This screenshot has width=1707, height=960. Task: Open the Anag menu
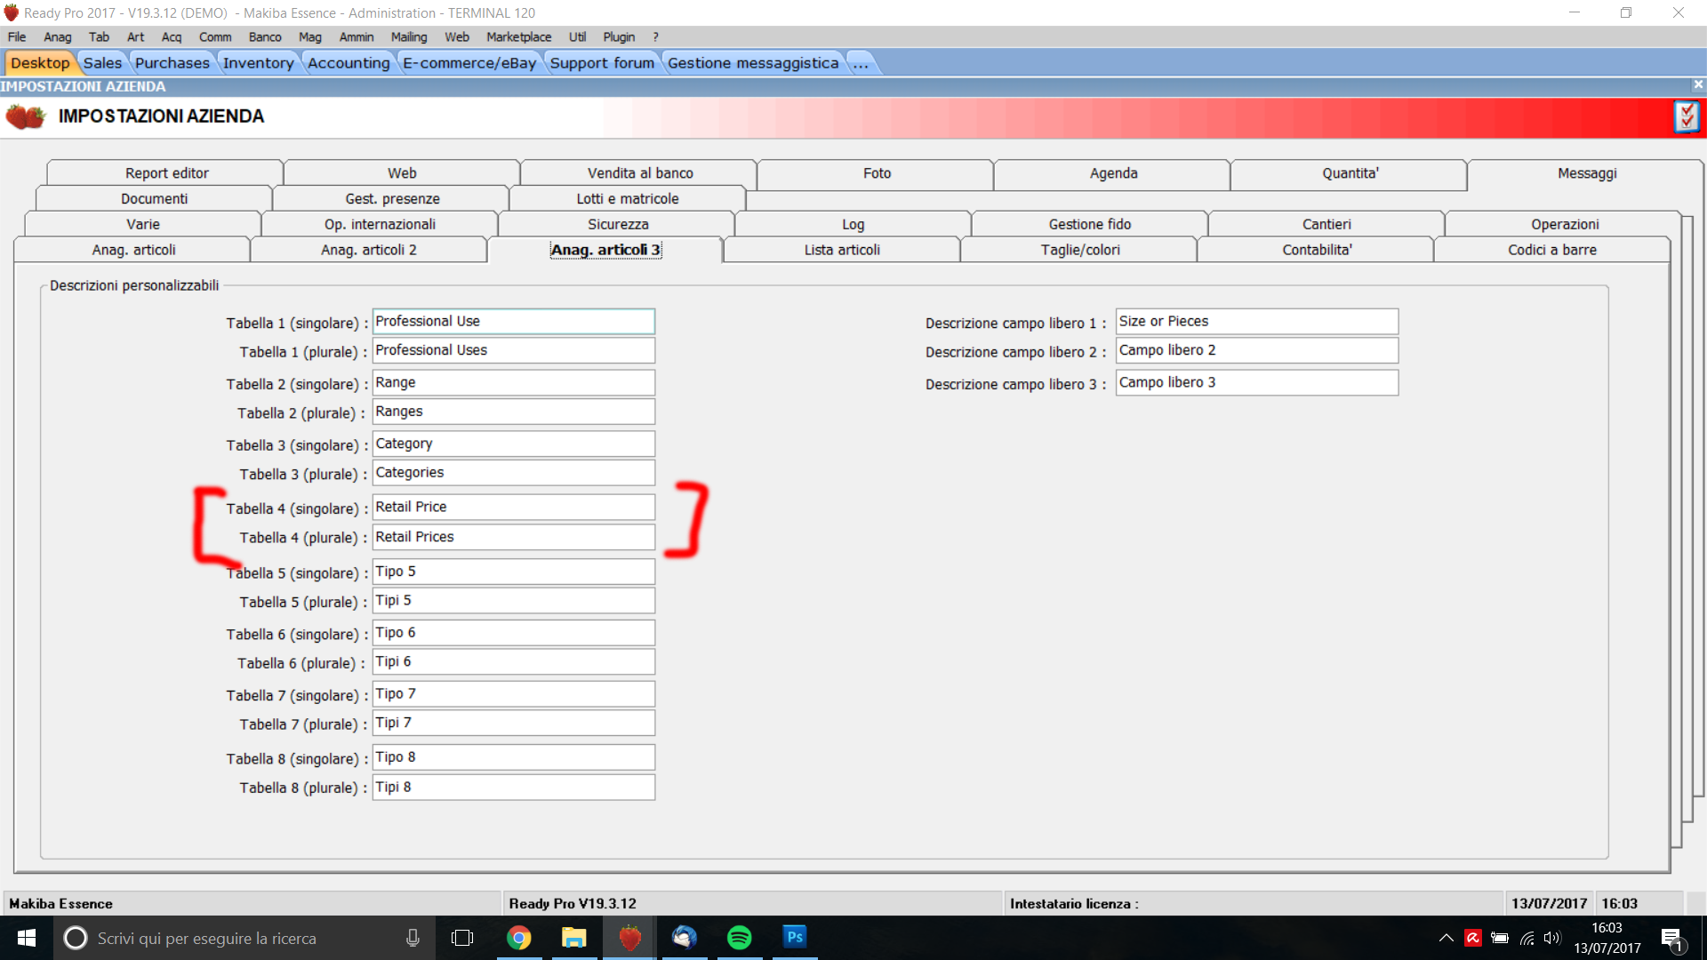click(57, 36)
